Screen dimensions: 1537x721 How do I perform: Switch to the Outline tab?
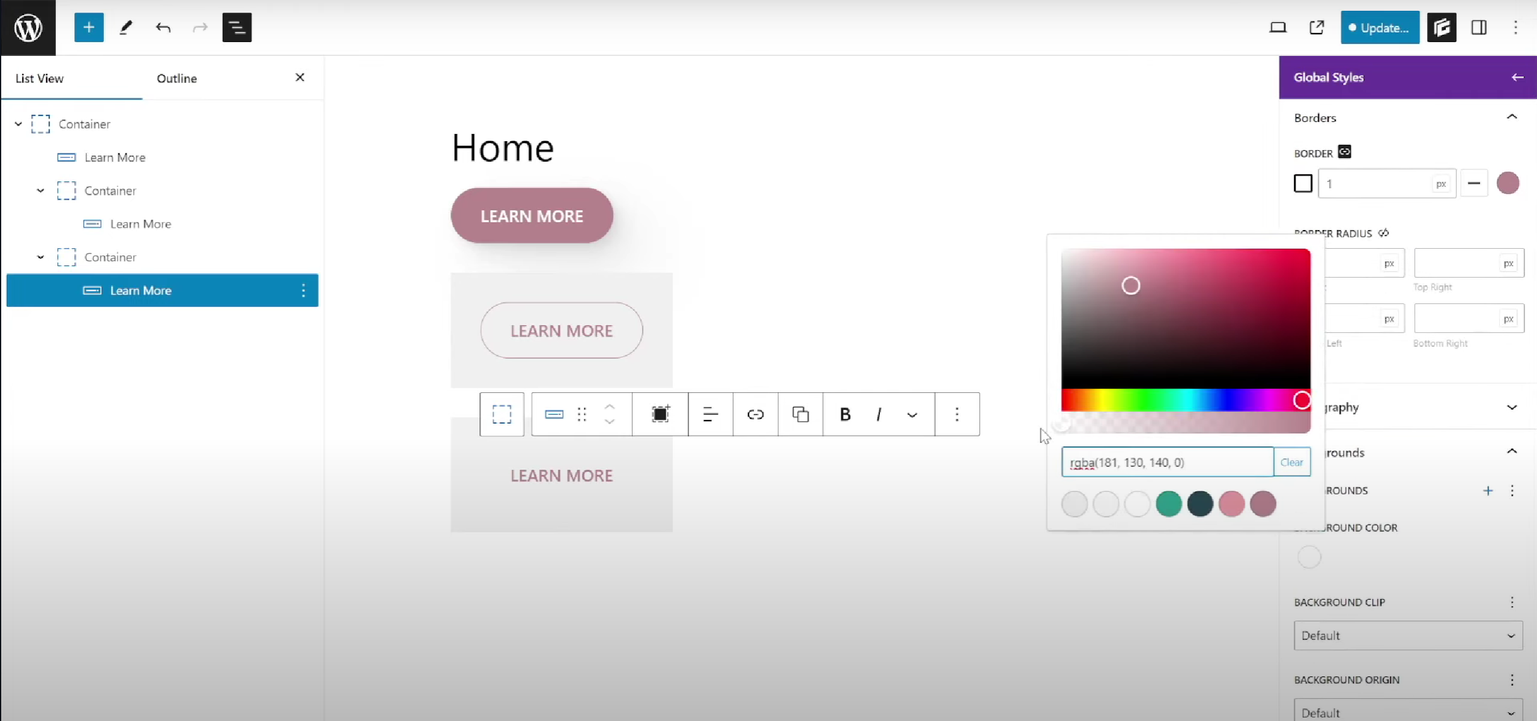(x=177, y=78)
